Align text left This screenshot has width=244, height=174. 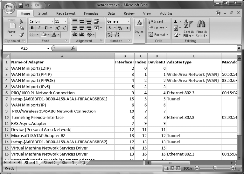click(75, 28)
